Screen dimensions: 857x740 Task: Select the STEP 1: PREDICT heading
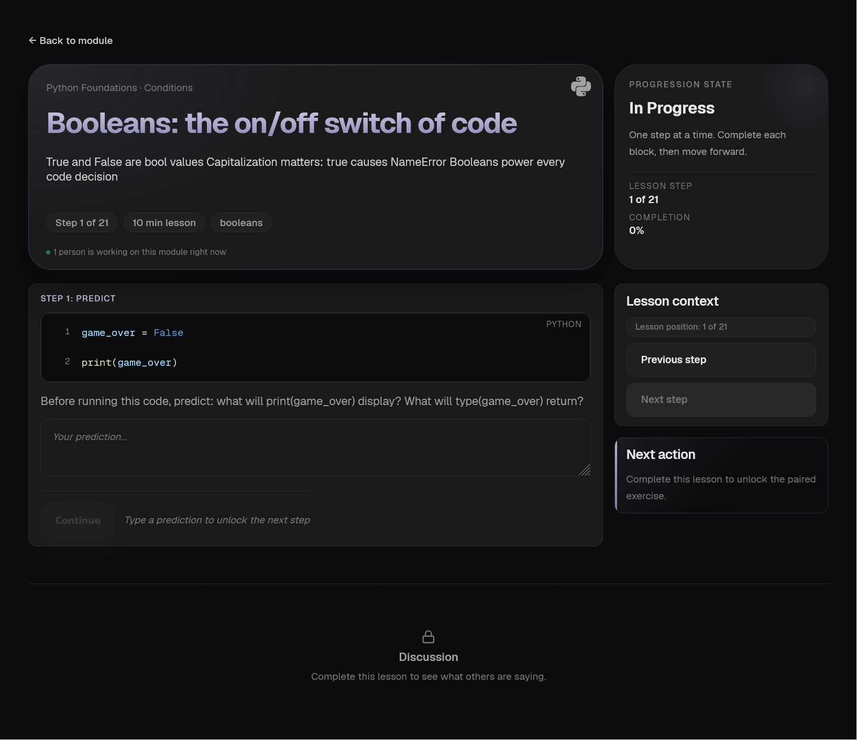tap(78, 298)
